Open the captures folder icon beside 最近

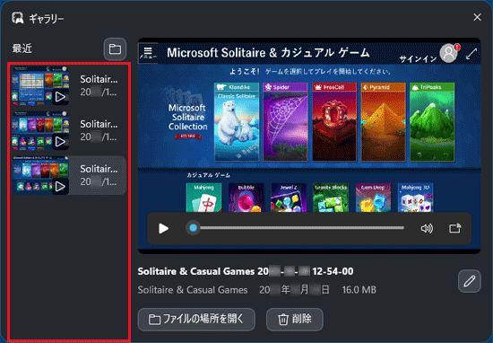(x=115, y=49)
